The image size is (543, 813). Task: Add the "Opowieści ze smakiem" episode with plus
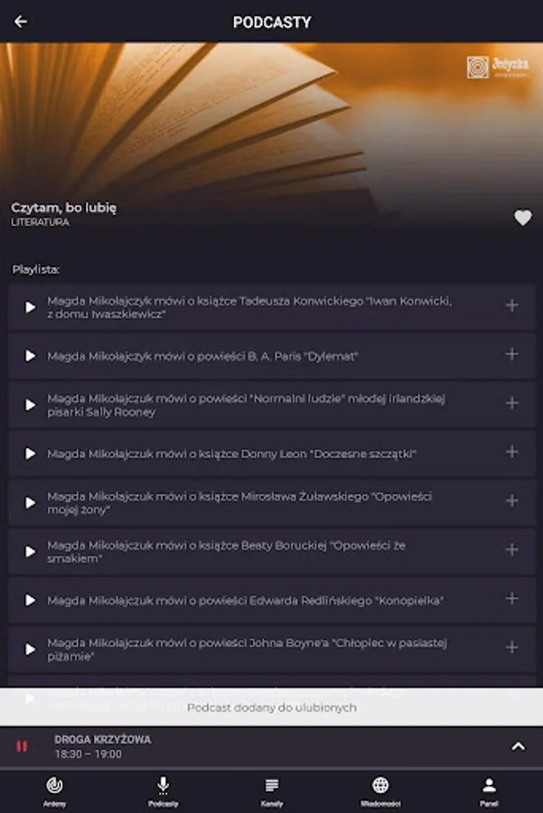click(x=512, y=549)
